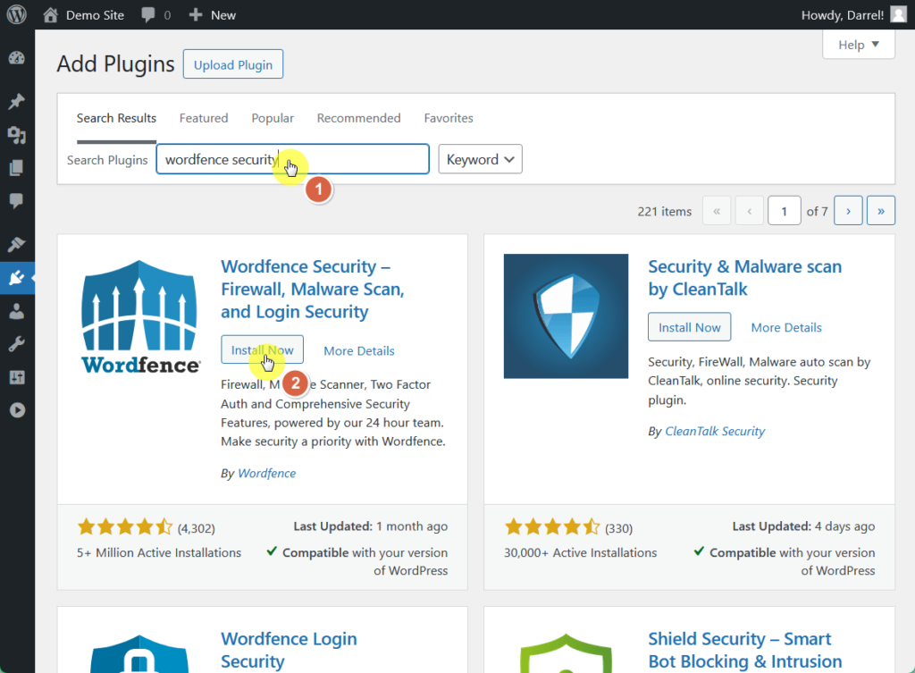Click the Upload Plugin button
Image resolution: width=915 pixels, height=673 pixels.
coord(233,64)
